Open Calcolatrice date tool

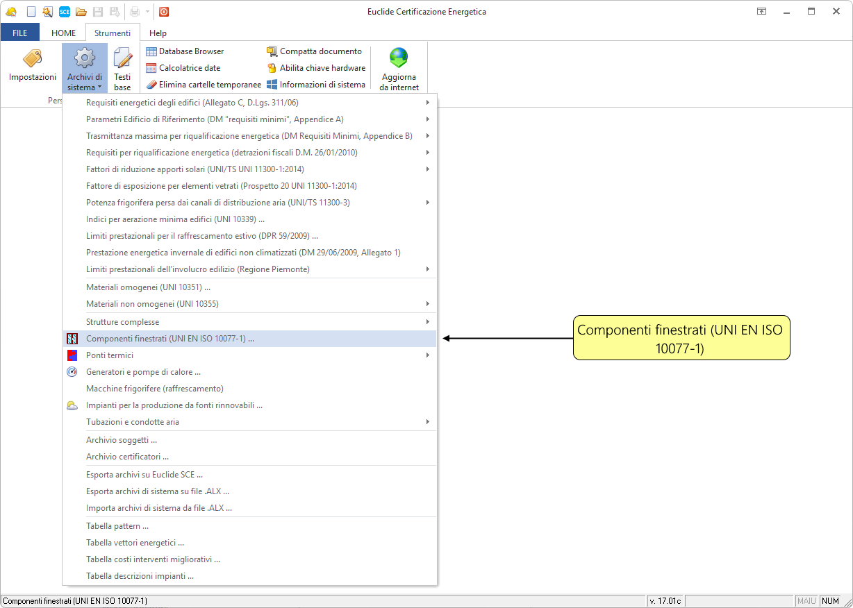point(183,68)
